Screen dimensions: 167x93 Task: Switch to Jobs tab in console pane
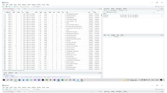coord(16,73)
